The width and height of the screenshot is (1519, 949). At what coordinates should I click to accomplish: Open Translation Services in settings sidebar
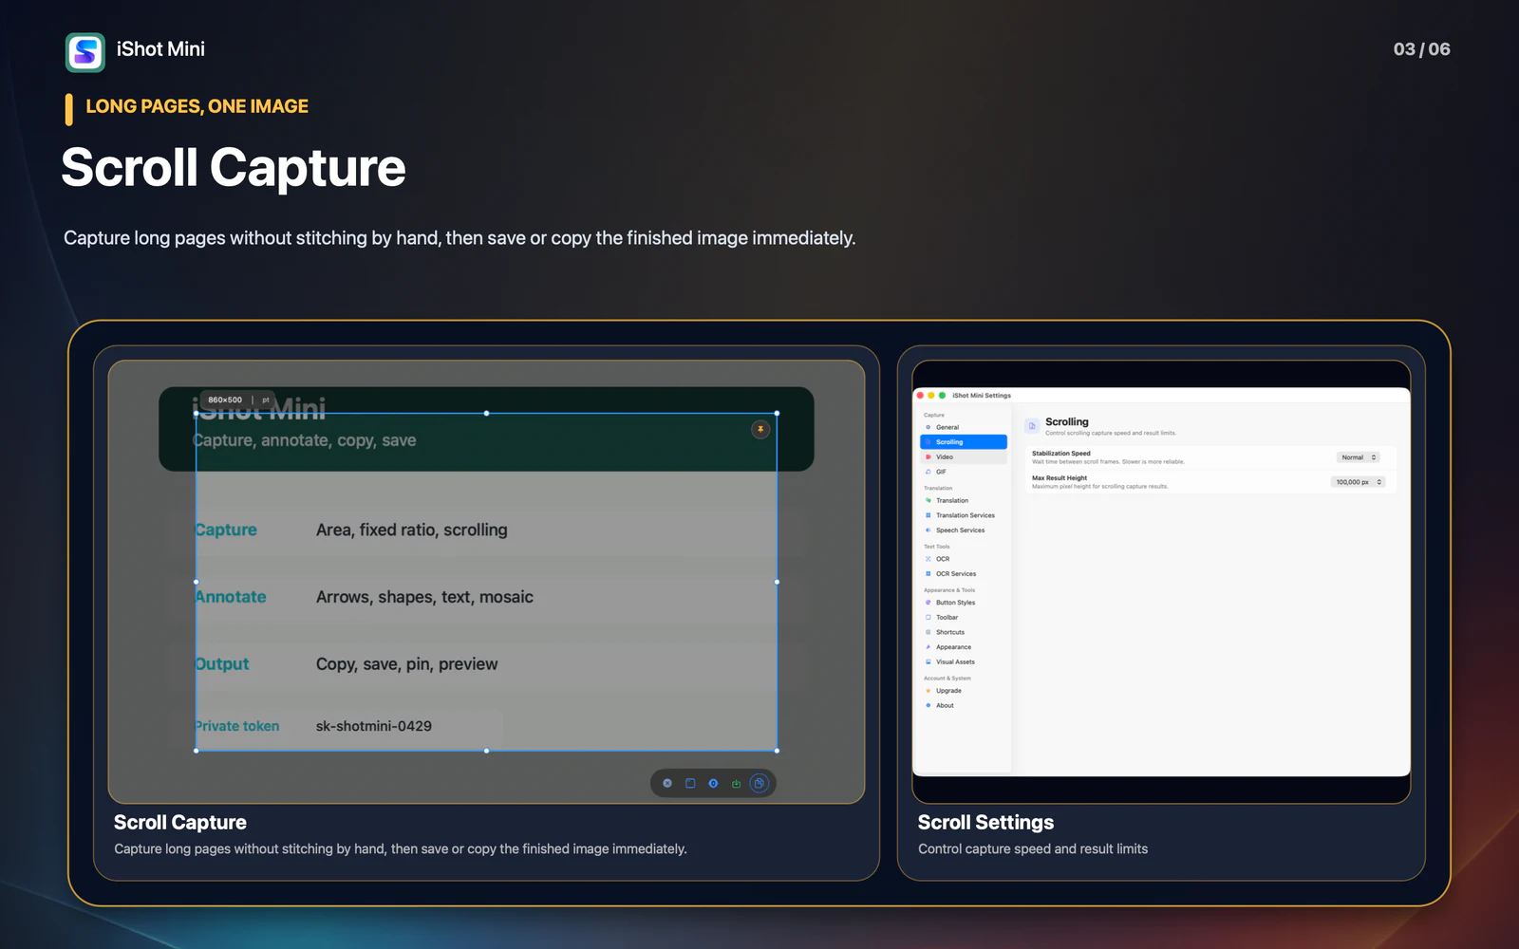point(964,515)
